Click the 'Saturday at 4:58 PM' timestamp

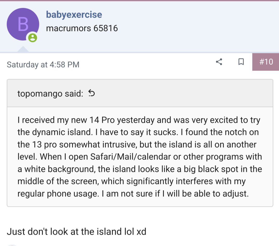pyautogui.click(x=43, y=65)
